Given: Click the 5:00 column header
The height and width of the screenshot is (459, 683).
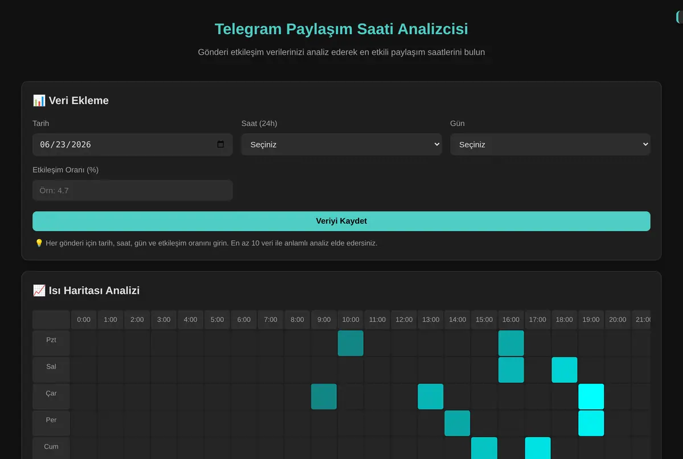Looking at the screenshot, I should coord(217,319).
